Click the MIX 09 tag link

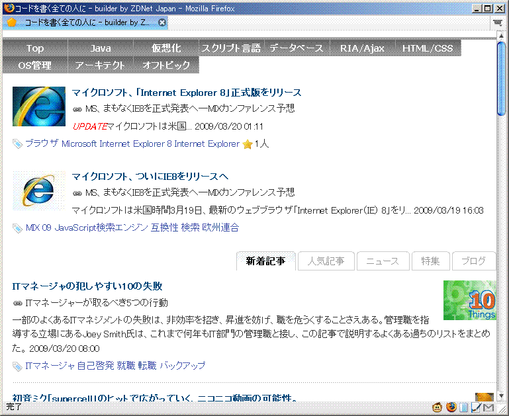[38, 228]
